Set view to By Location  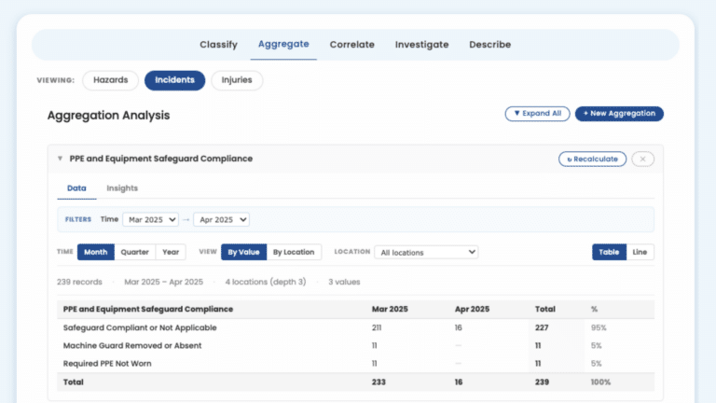pos(294,252)
